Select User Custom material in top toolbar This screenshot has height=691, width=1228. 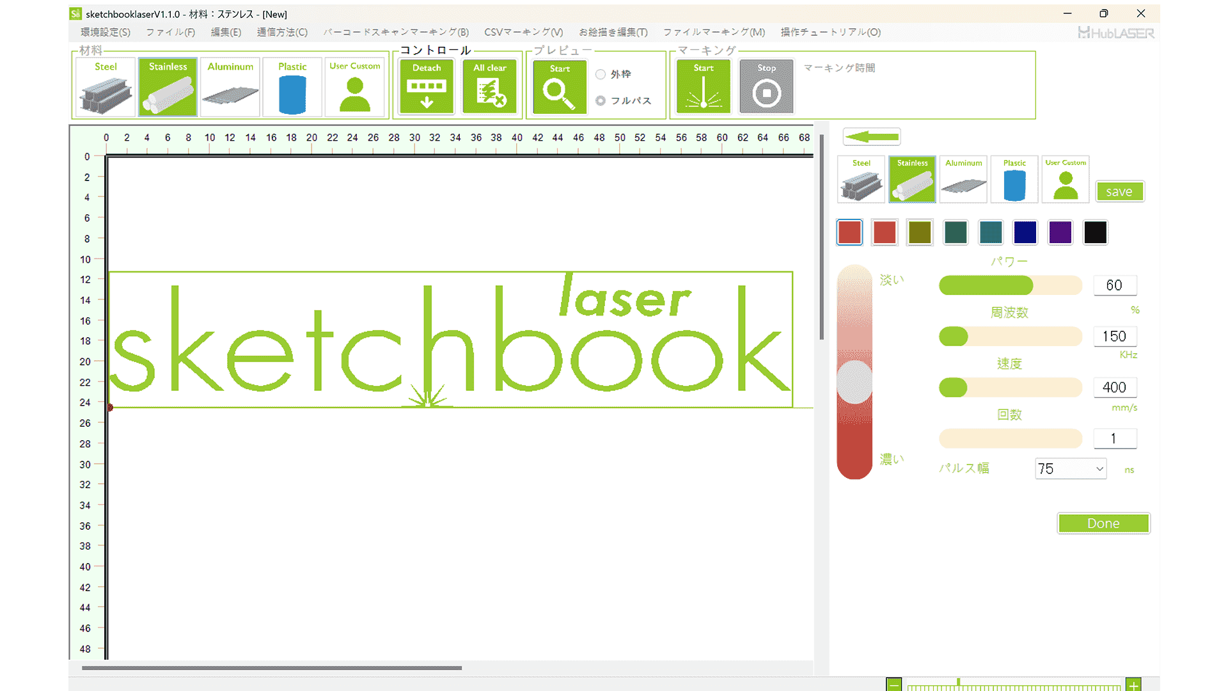point(355,87)
